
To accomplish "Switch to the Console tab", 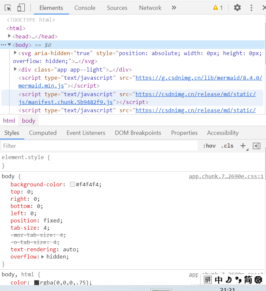I will pos(85,8).
